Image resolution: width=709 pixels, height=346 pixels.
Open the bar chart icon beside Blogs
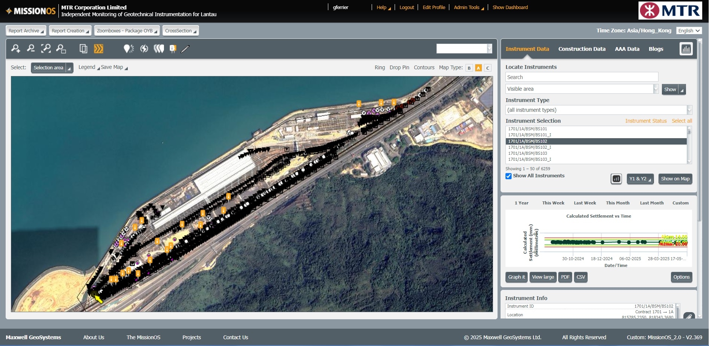click(686, 49)
